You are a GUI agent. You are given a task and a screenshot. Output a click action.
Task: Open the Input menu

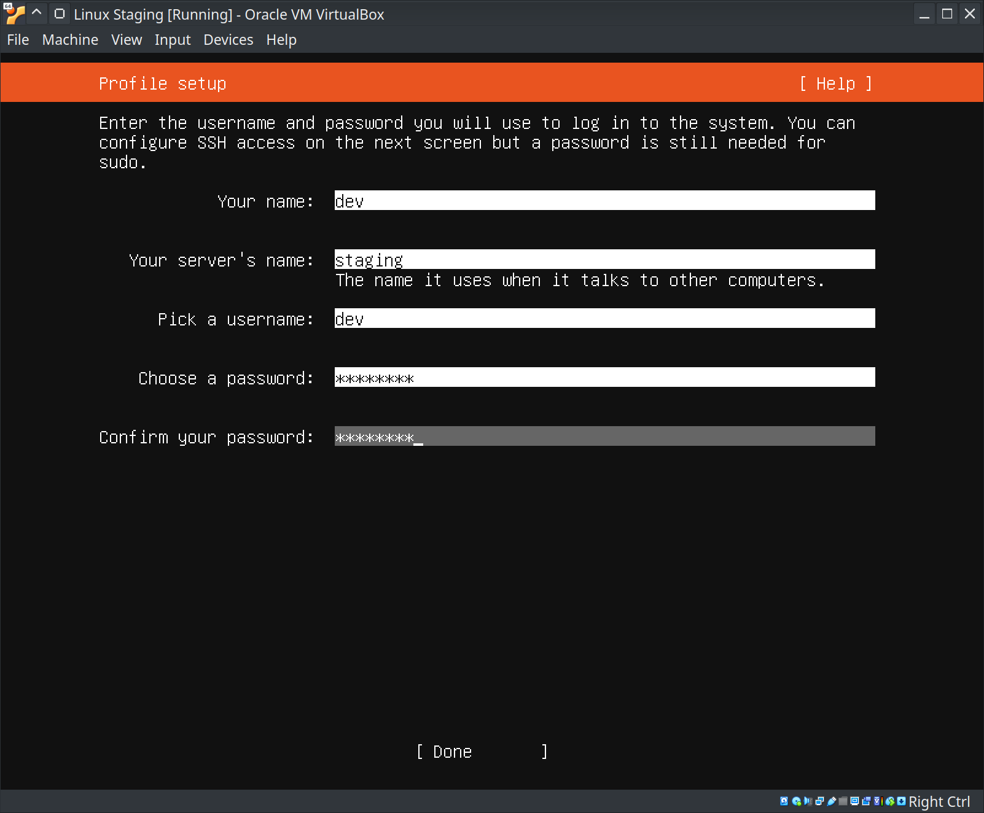click(x=172, y=40)
